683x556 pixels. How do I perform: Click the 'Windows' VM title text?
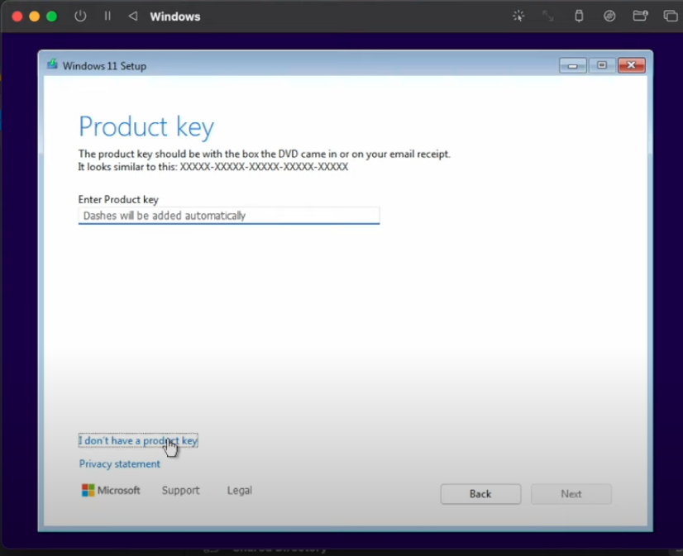point(175,17)
